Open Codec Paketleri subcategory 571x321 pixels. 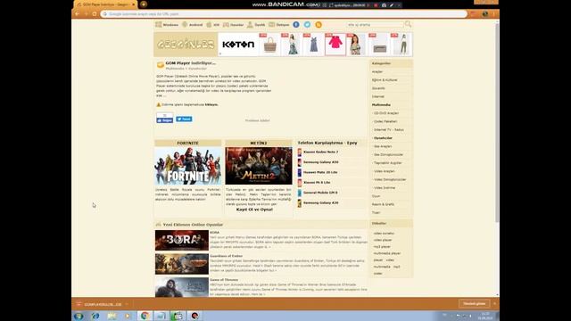click(x=385, y=121)
